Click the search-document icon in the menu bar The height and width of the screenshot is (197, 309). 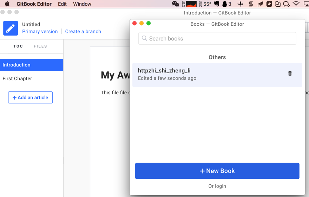click(278, 4)
